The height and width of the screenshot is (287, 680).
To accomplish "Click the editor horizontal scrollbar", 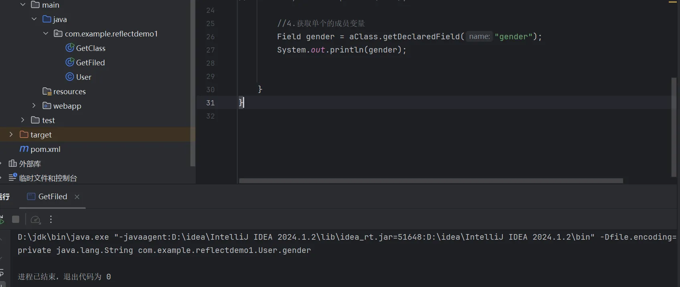I will (x=431, y=181).
